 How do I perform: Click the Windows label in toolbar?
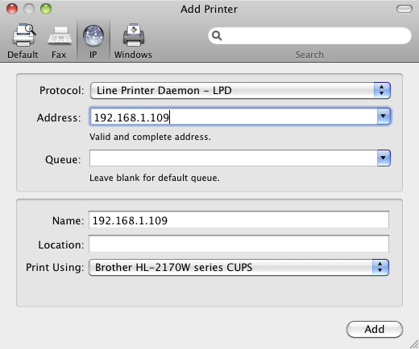click(x=133, y=55)
